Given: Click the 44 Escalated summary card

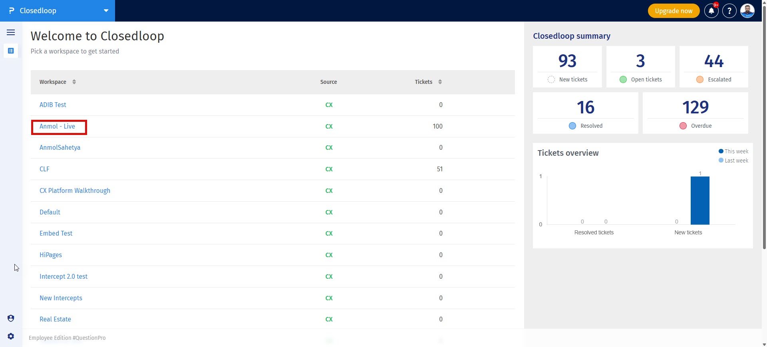Looking at the screenshot, I should point(714,67).
